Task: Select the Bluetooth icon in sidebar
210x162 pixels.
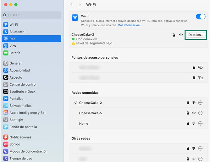Action: point(6,32)
